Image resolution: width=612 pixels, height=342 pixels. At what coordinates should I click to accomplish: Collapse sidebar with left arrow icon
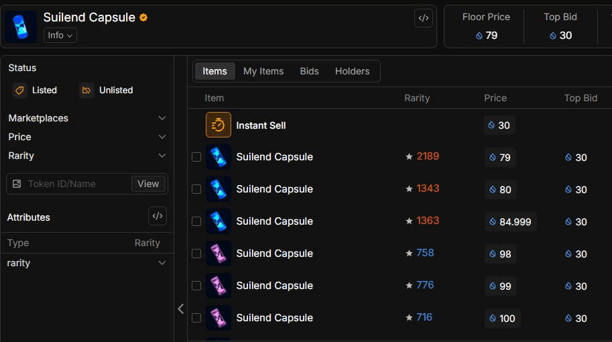(x=181, y=309)
